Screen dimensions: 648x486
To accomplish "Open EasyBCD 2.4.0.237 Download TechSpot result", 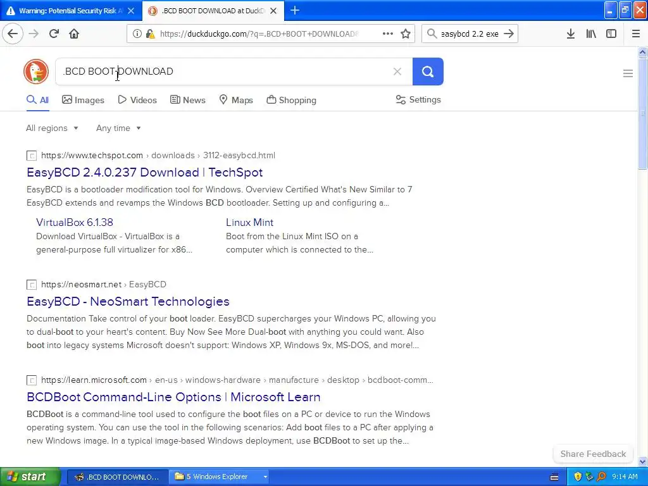I will [145, 172].
